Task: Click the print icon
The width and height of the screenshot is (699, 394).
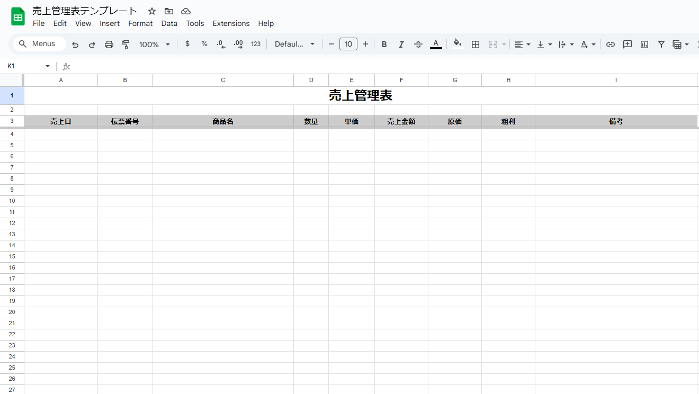Action: pyautogui.click(x=109, y=44)
